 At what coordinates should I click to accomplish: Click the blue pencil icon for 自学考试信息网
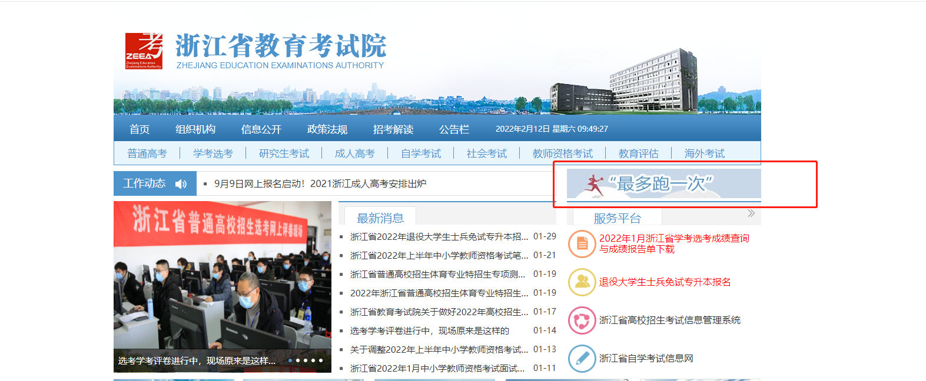point(582,359)
